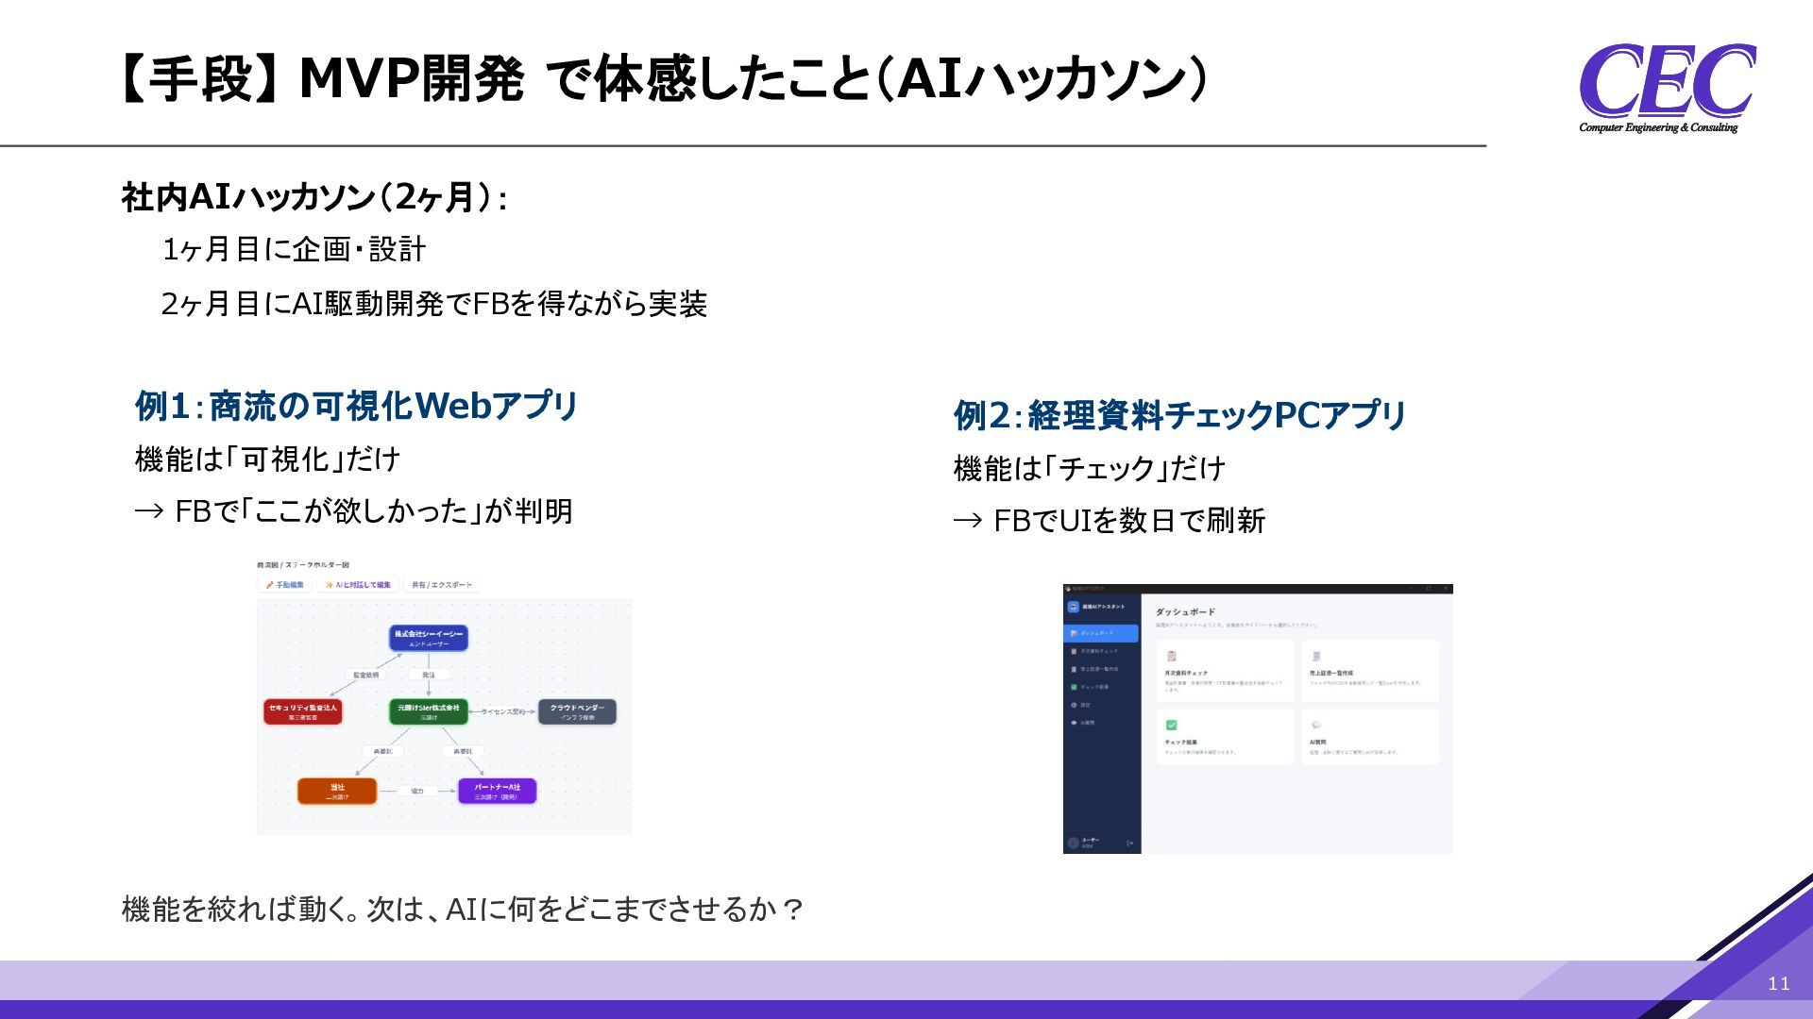Click the AIと対話して編集 sparkle button
The width and height of the screenshot is (1813, 1019).
358,585
